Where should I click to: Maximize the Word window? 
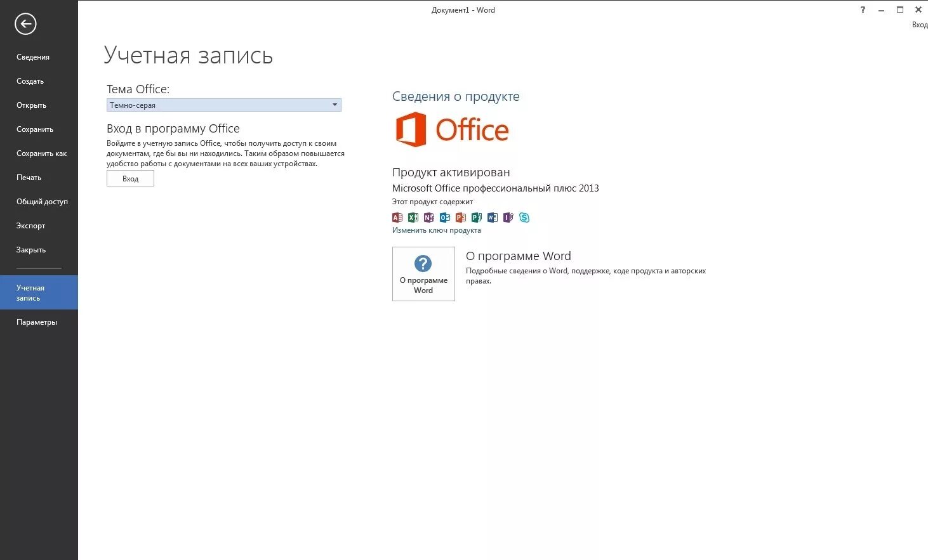click(899, 10)
